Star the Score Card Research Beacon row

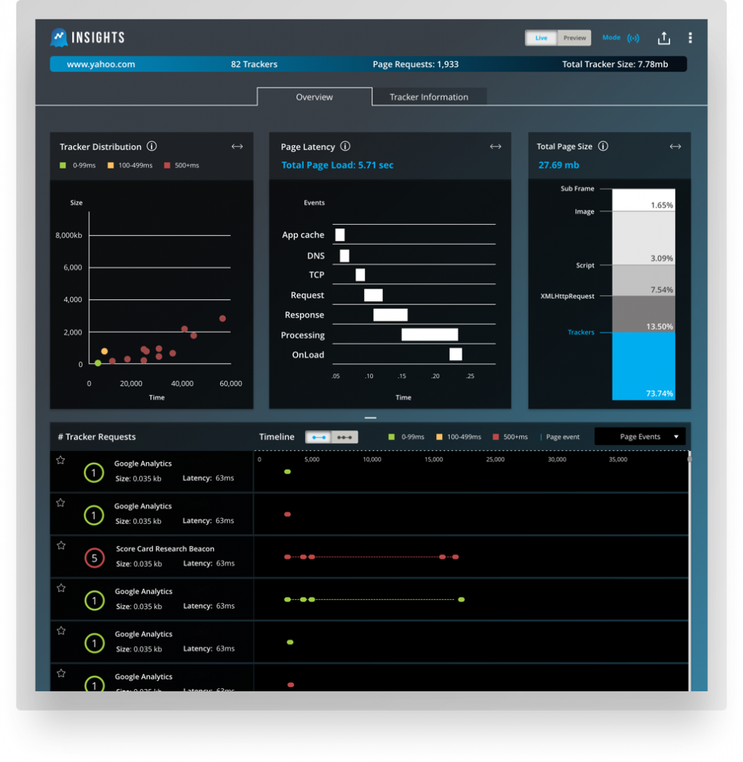click(61, 545)
